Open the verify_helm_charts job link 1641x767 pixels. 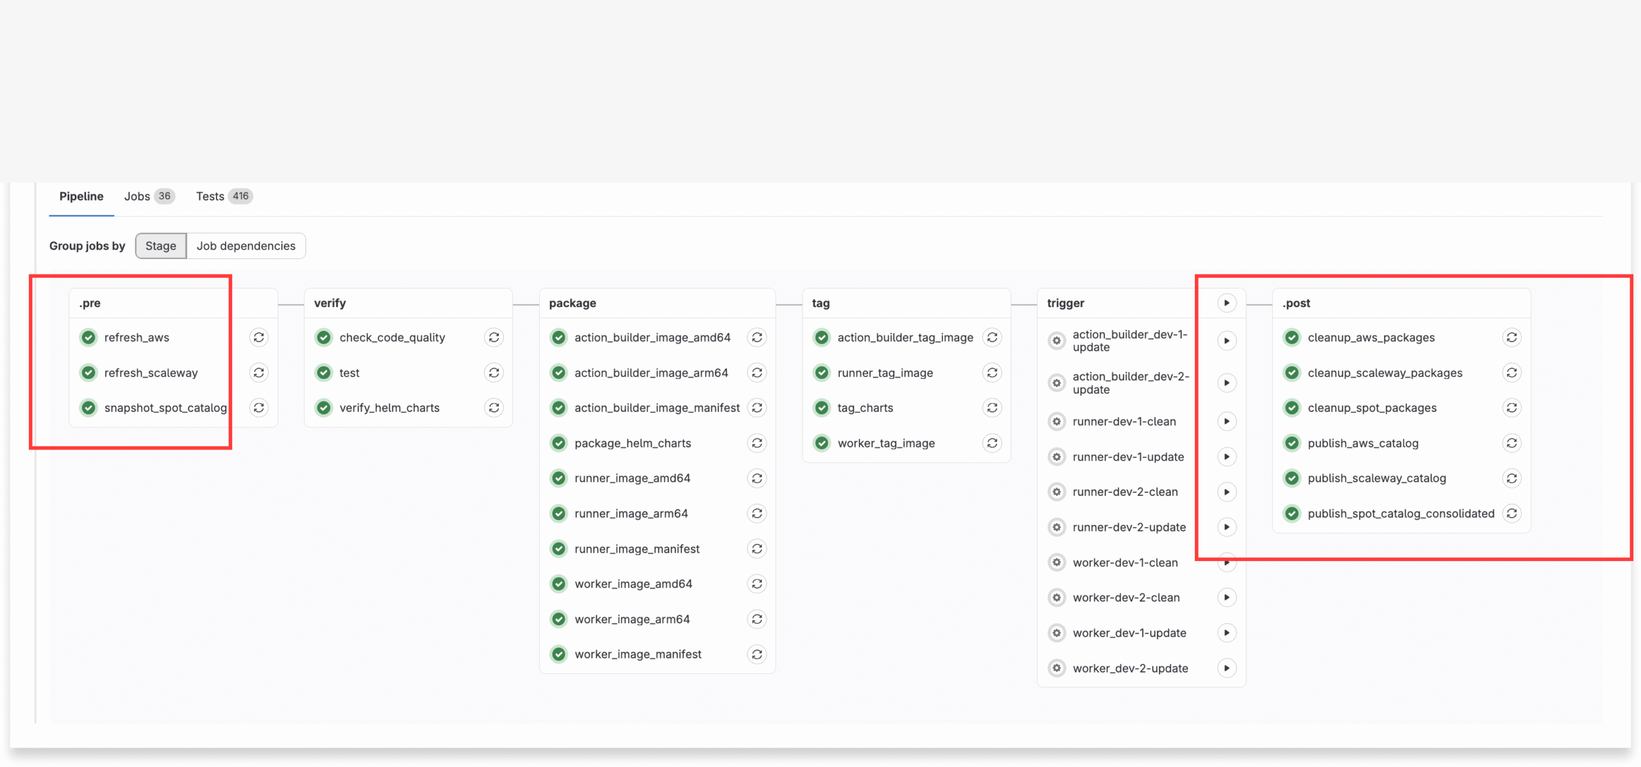[x=389, y=408]
